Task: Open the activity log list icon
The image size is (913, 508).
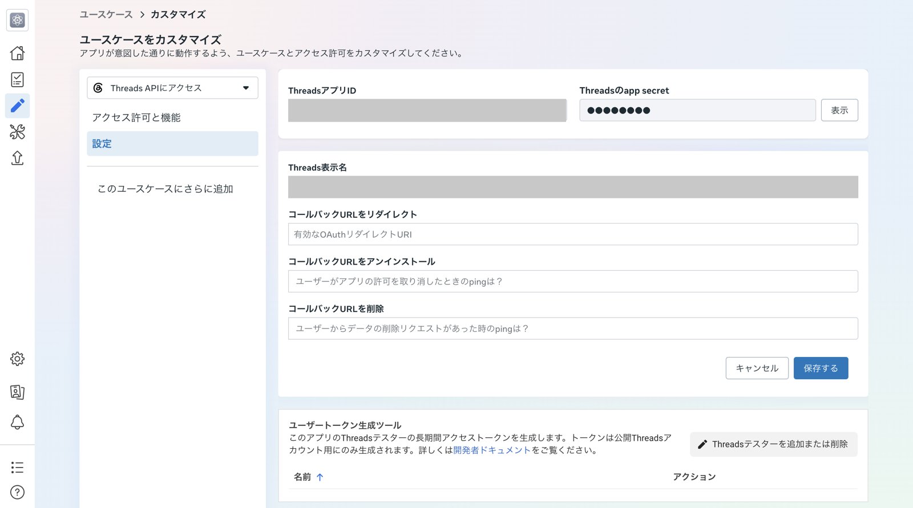Action: 17,468
